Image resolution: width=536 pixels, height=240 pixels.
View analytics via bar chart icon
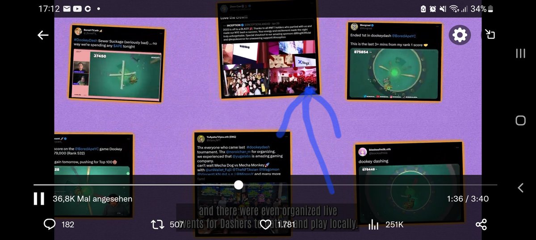point(373,224)
